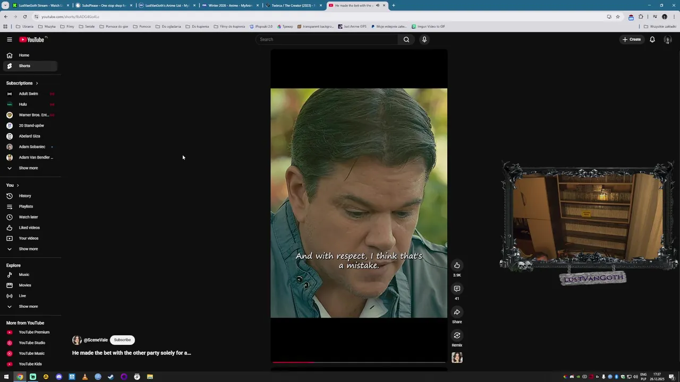Image resolution: width=680 pixels, height=382 pixels.
Task: Open 20 Stand-upów channel
Action: coord(30,126)
